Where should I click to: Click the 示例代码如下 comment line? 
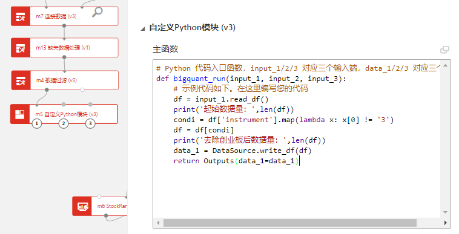click(240, 88)
